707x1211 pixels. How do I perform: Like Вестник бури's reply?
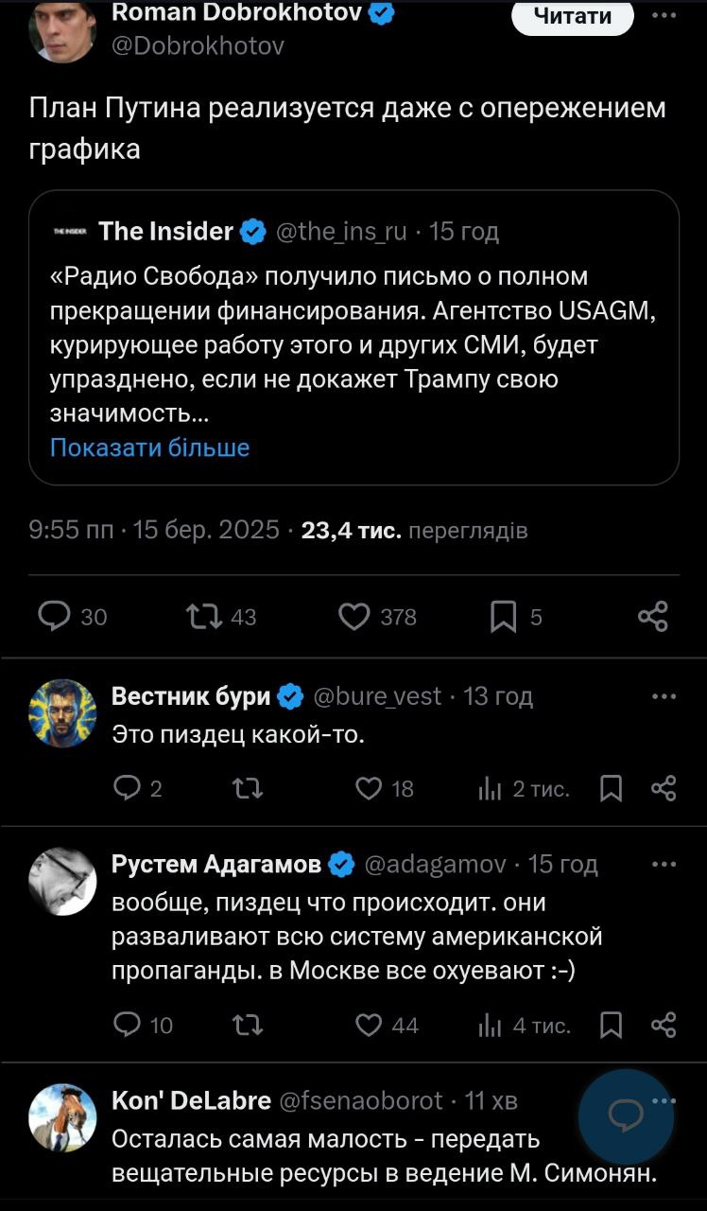coord(369,788)
